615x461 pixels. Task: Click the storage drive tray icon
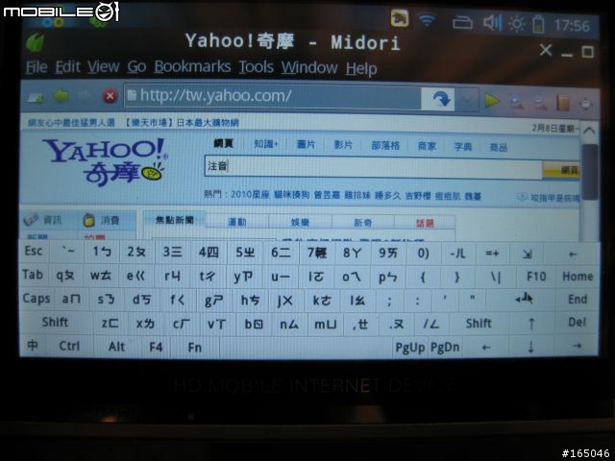(462, 23)
